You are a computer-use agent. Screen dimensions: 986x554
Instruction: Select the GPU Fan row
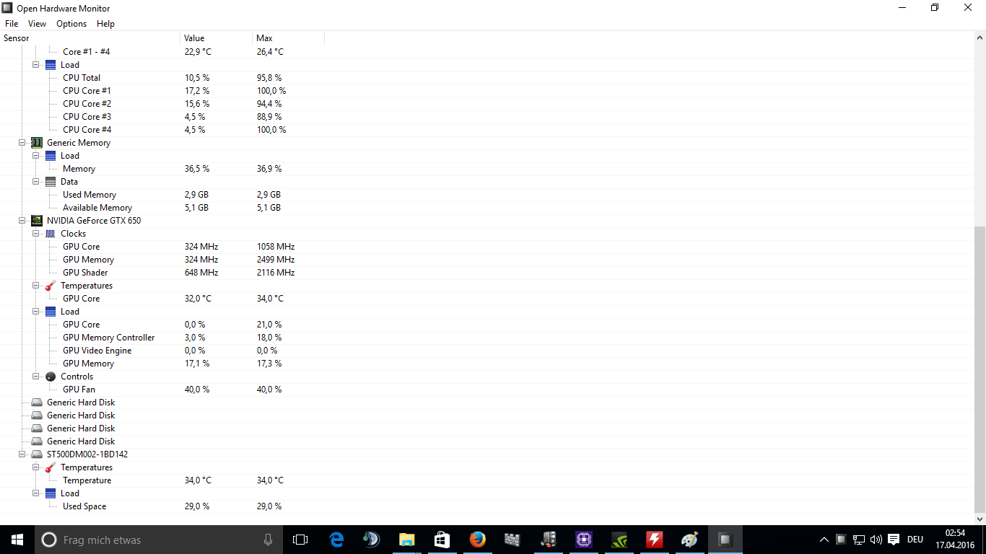click(487, 390)
